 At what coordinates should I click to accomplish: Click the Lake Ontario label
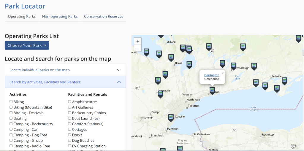pos(254,108)
